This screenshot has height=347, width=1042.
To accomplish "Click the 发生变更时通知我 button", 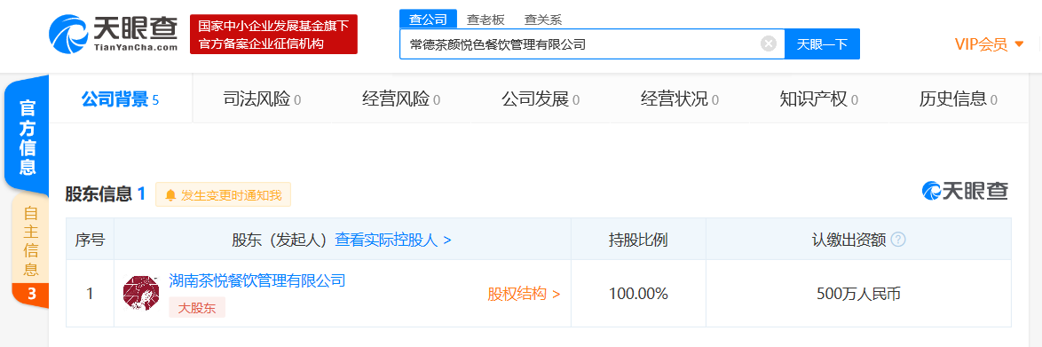I will pos(224,194).
